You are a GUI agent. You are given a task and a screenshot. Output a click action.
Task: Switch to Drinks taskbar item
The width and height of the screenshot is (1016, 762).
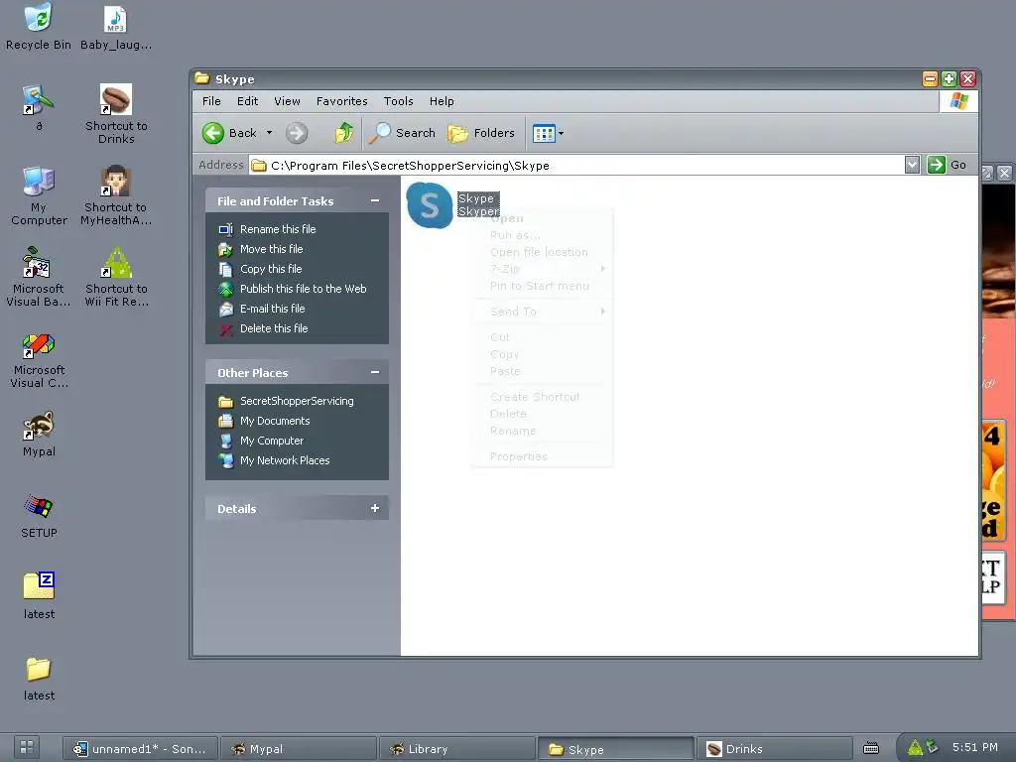pos(774,748)
